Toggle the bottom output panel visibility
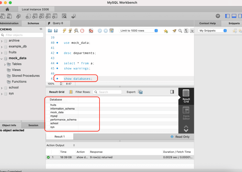The image size is (242, 172). coord(234,16)
